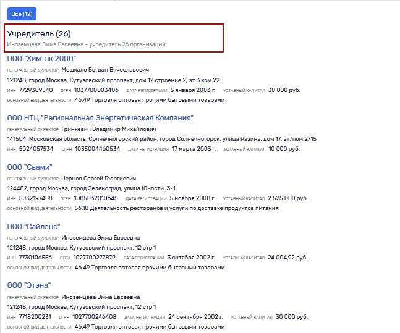Click founder summary text about 26 organizations
This screenshot has width=400, height=333.
tap(87, 44)
